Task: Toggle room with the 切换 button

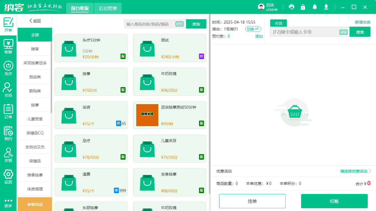Action: [x=253, y=29]
